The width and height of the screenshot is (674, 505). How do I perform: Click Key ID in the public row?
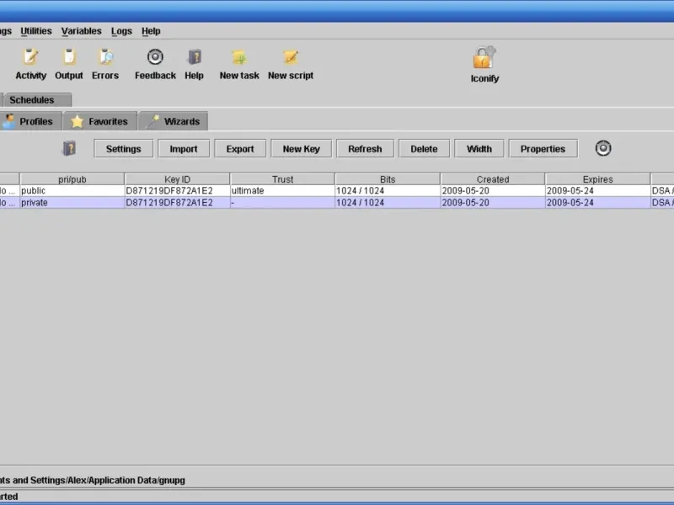[x=177, y=191]
